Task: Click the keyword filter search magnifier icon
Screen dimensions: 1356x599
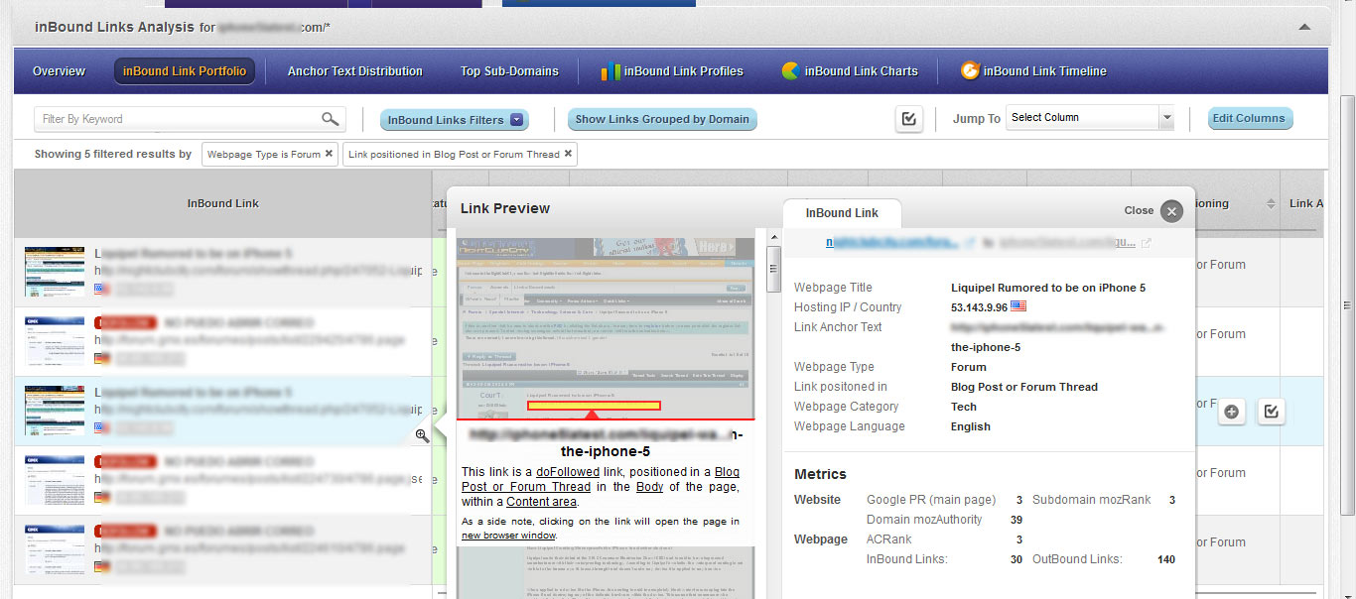Action: point(331,119)
